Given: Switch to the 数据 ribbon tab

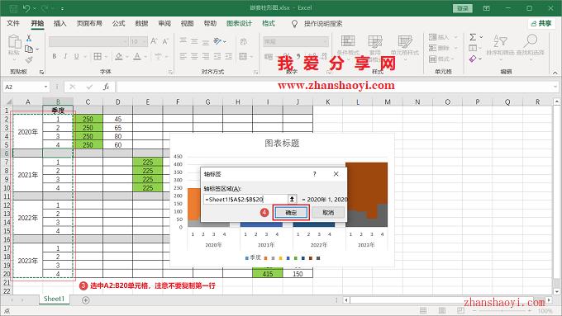Looking at the screenshot, I should (141, 23).
